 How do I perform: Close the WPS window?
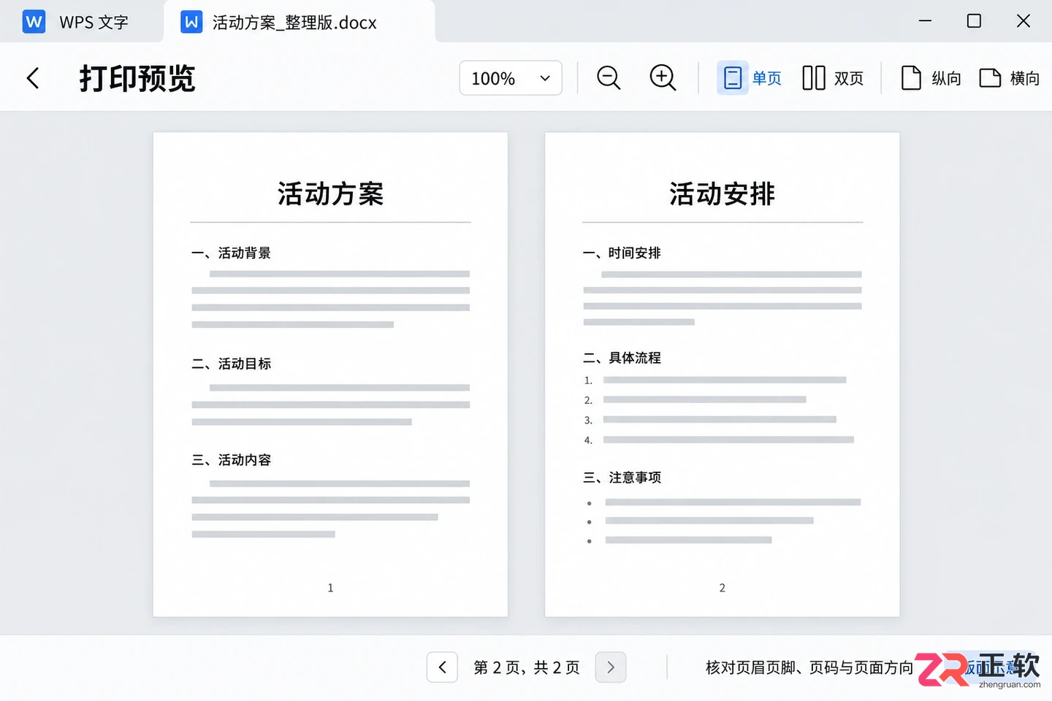[x=1024, y=21]
